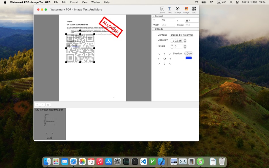
Task: Open the Text watermark tool
Action: click(169, 10)
